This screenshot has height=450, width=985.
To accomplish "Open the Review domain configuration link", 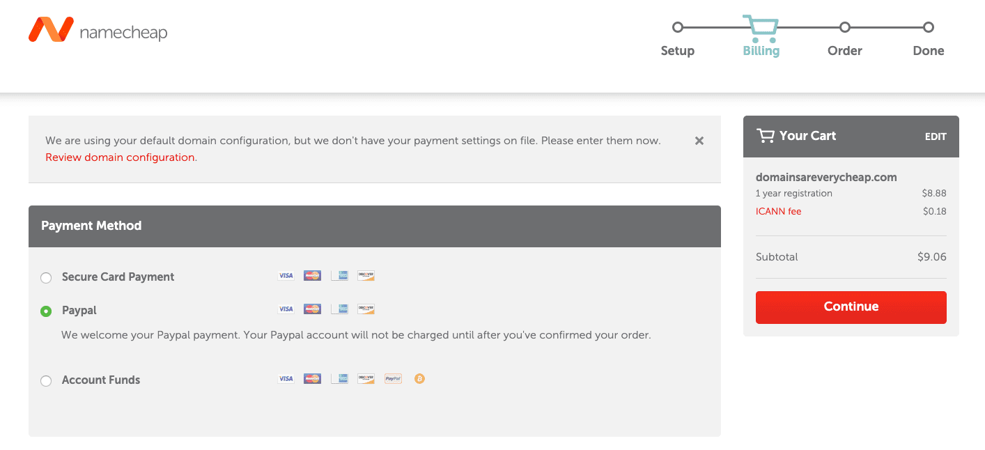I will click(x=120, y=157).
